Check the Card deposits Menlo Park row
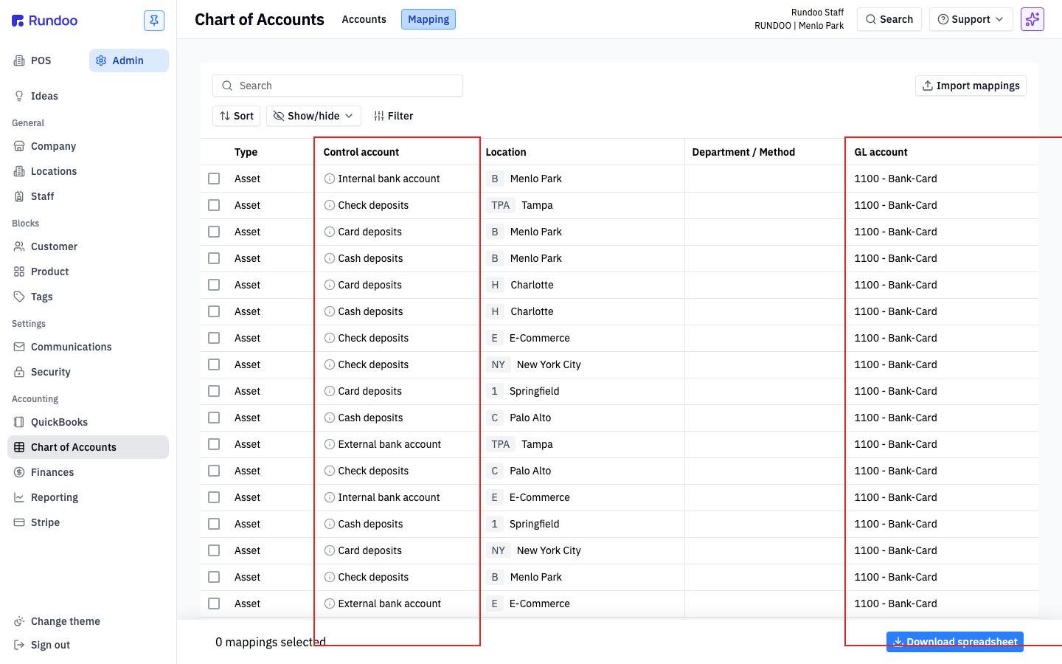The height and width of the screenshot is (664, 1062). 214,232
